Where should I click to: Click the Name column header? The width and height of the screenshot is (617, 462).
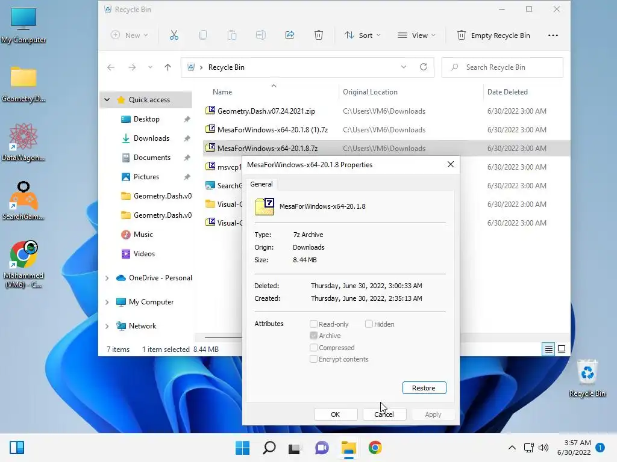222,92
